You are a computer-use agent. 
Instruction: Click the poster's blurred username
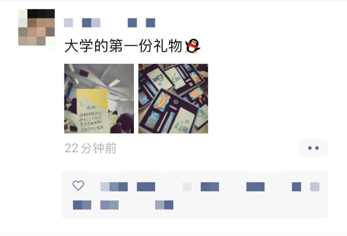[x=110, y=23]
